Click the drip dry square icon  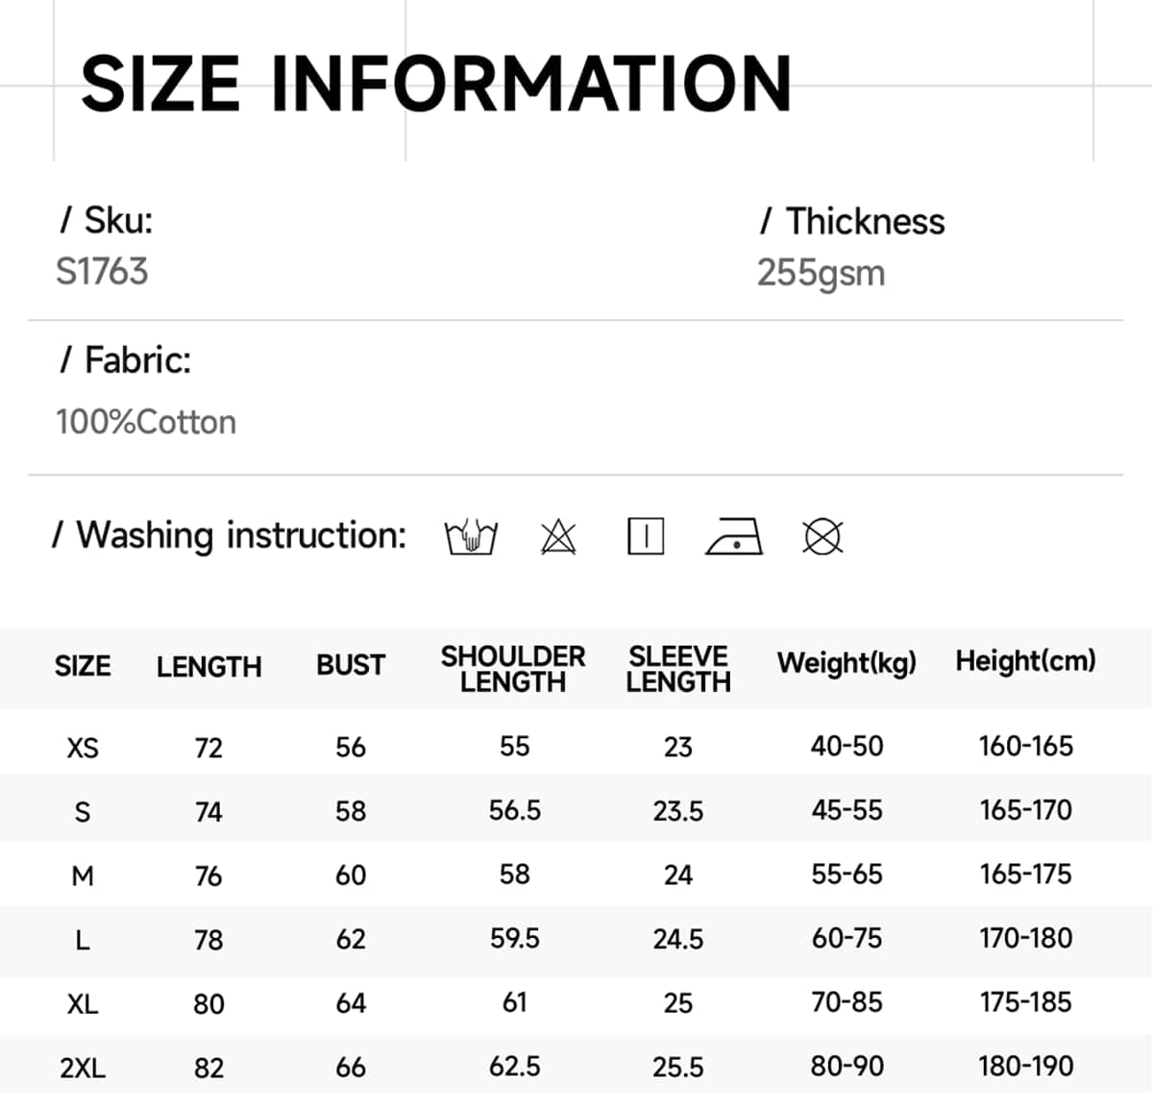coord(646,536)
